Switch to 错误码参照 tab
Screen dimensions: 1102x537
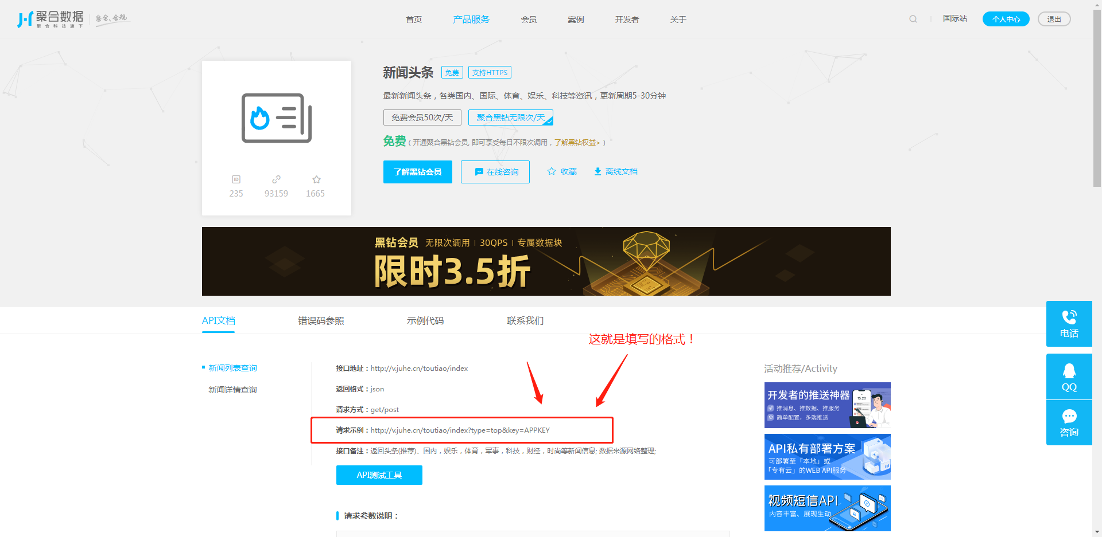[x=321, y=321]
